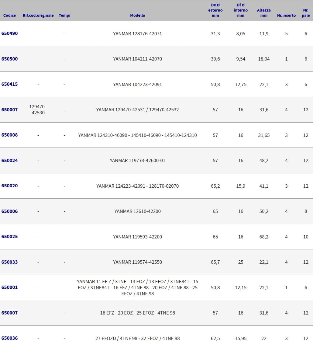Click the Di Ø interno mm header
Screen dimensions: 313x351
(241, 10)
